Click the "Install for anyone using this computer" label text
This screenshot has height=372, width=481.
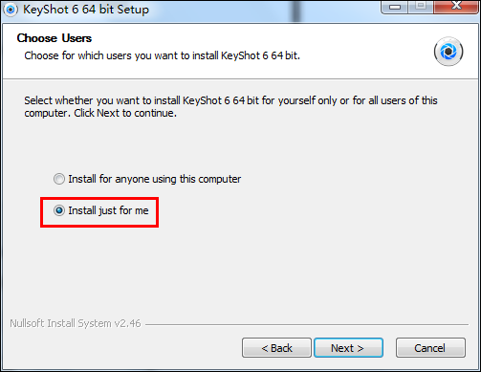pyautogui.click(x=155, y=179)
